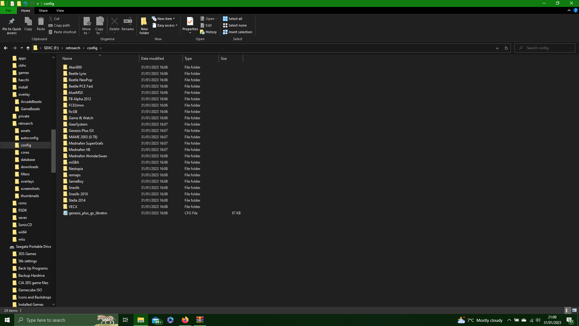Open New item dropdown
Screen dimensions: 579x326
pos(163,19)
